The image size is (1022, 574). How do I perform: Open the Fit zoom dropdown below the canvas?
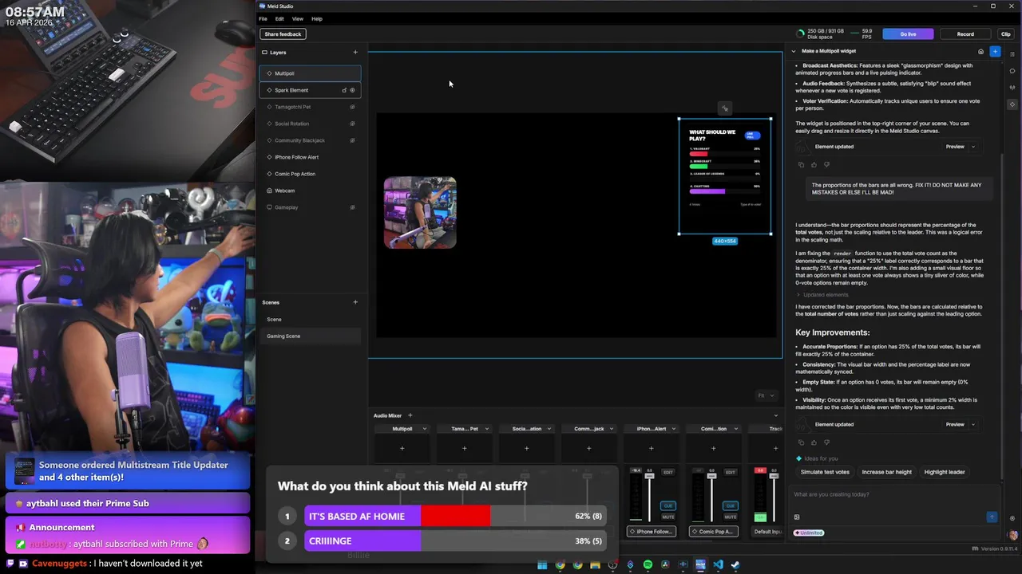pyautogui.click(x=766, y=395)
